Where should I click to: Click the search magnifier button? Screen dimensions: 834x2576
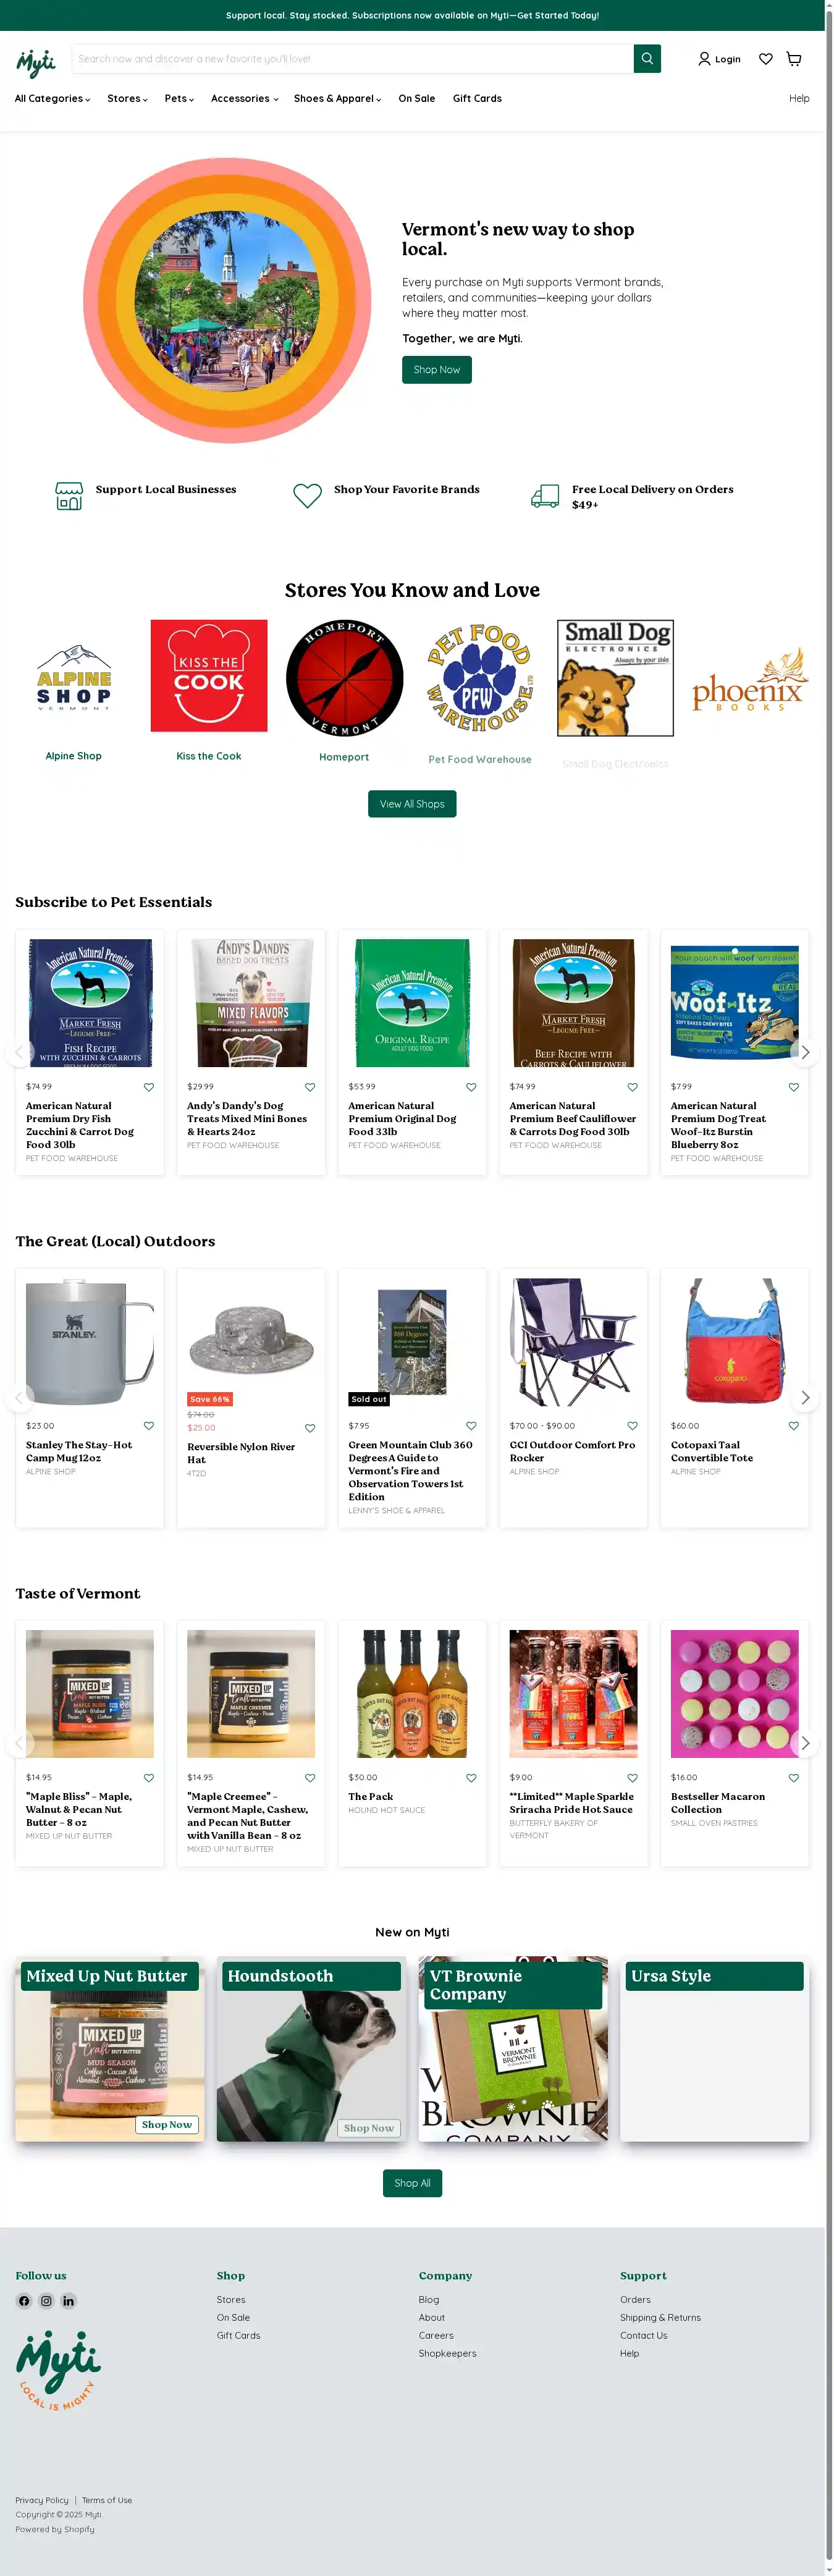pos(647,59)
